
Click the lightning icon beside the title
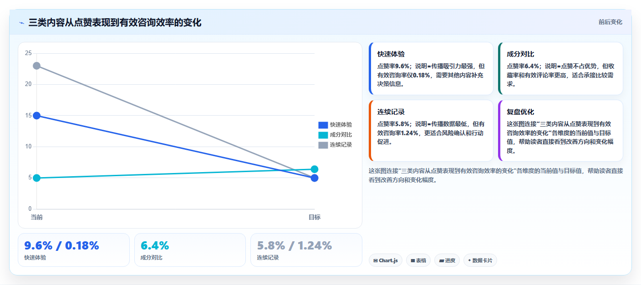21,23
